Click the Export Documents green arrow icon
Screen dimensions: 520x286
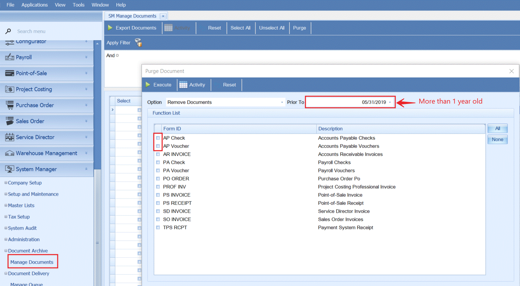click(x=110, y=28)
